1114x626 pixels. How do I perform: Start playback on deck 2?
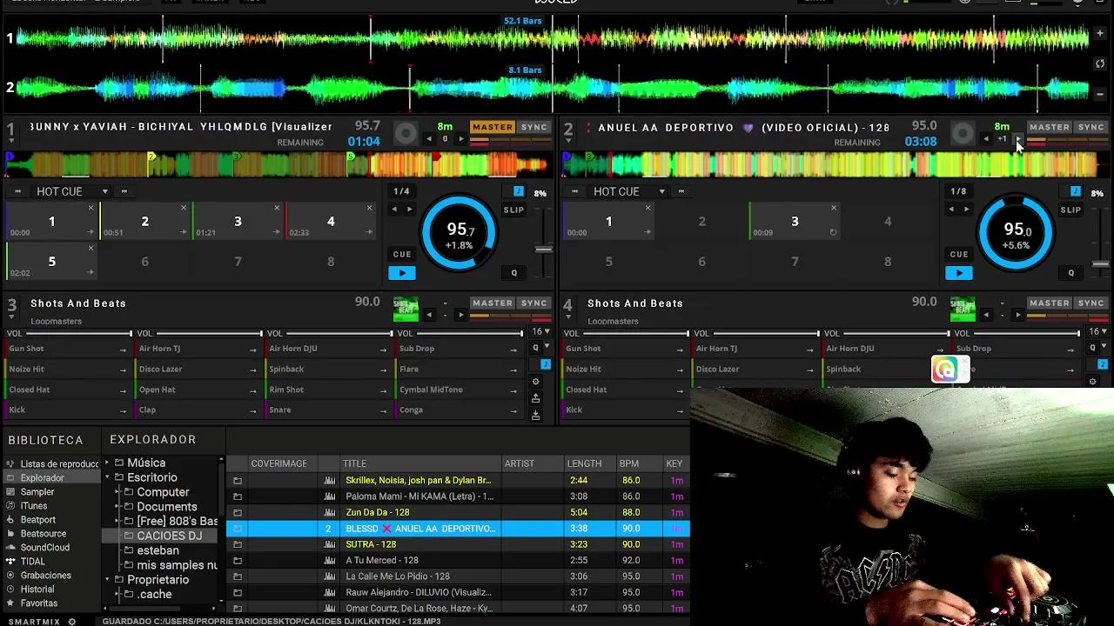[x=959, y=273]
